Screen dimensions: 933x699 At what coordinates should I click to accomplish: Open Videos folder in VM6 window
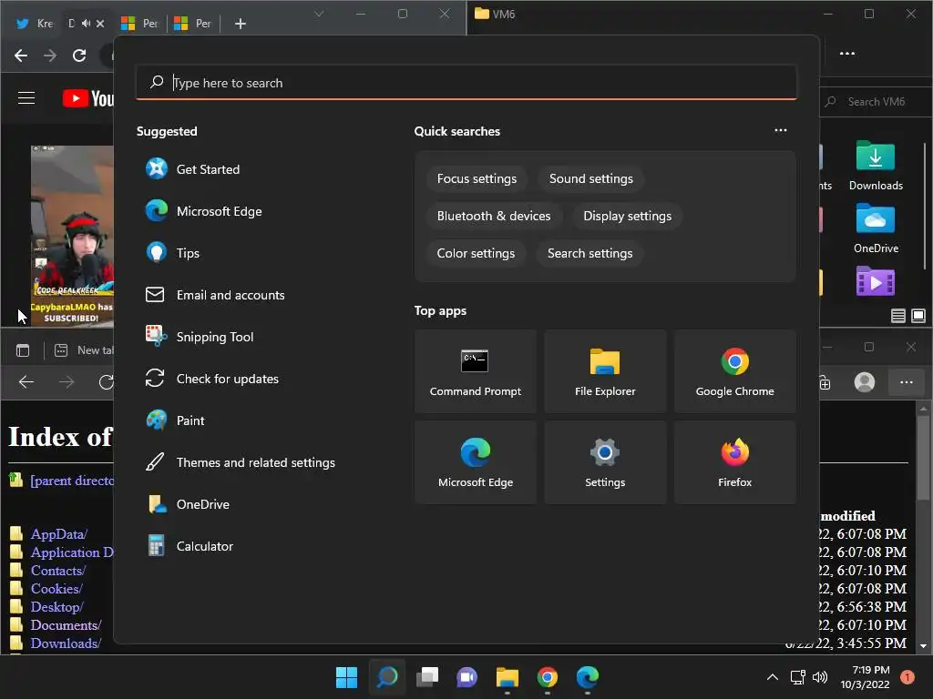876,281
